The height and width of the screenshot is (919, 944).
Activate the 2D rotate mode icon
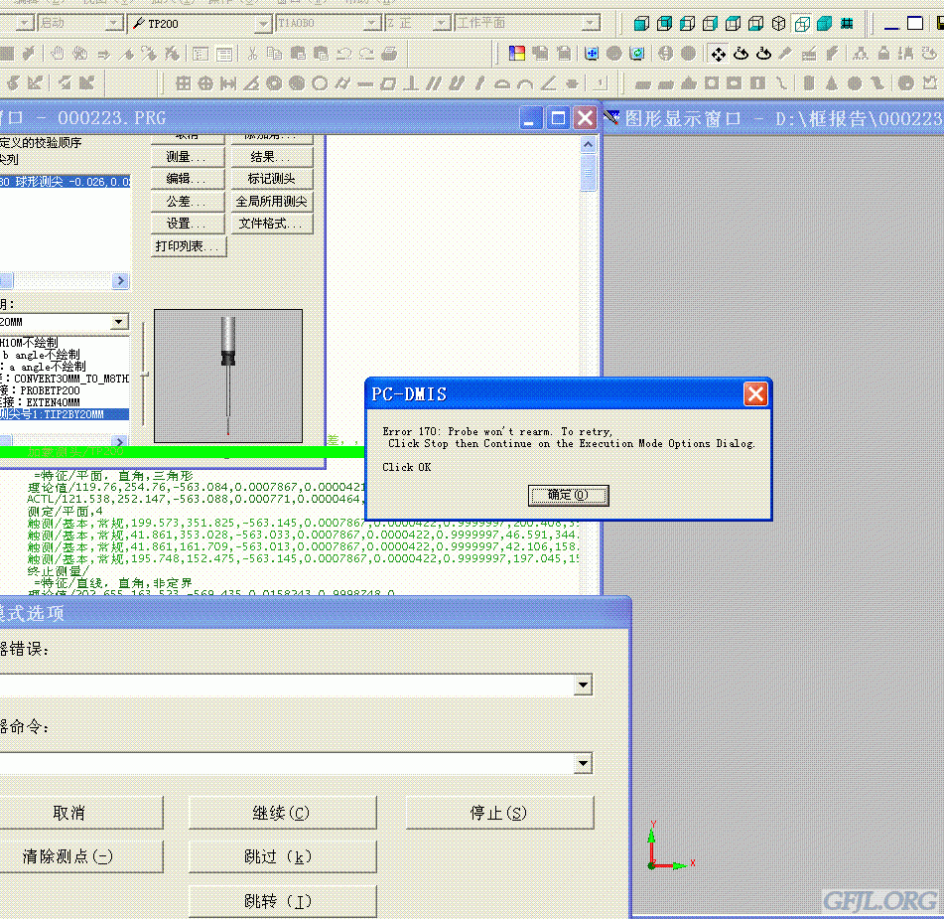[742, 54]
